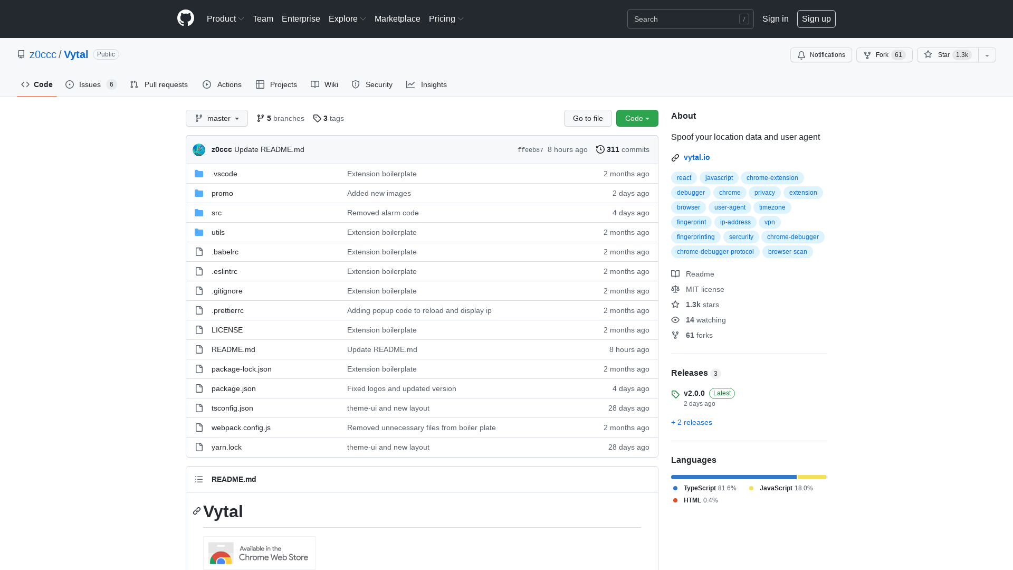Click the notifications bell icon
The image size is (1013, 570).
click(x=801, y=55)
